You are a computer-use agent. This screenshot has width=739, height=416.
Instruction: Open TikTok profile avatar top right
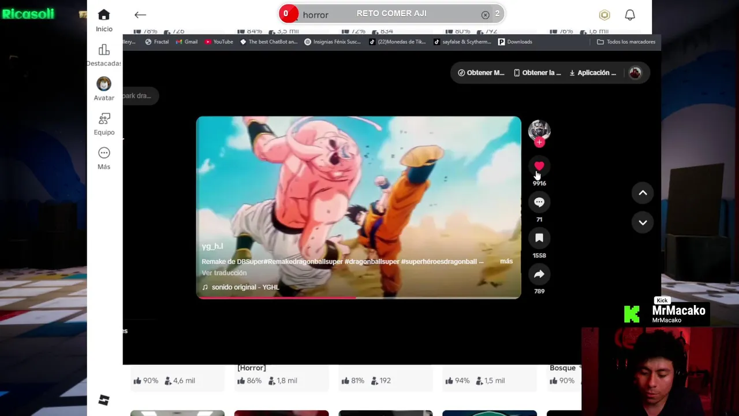635,73
